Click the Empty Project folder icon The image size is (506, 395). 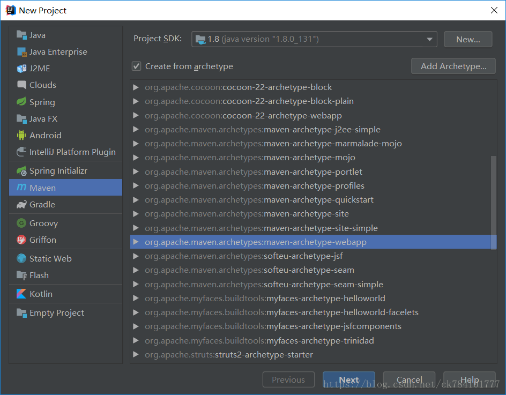click(x=21, y=312)
